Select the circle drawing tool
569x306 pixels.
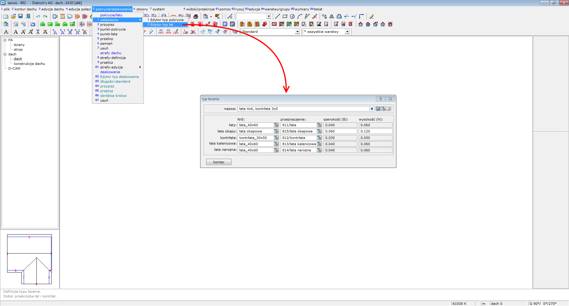[x=292, y=16]
